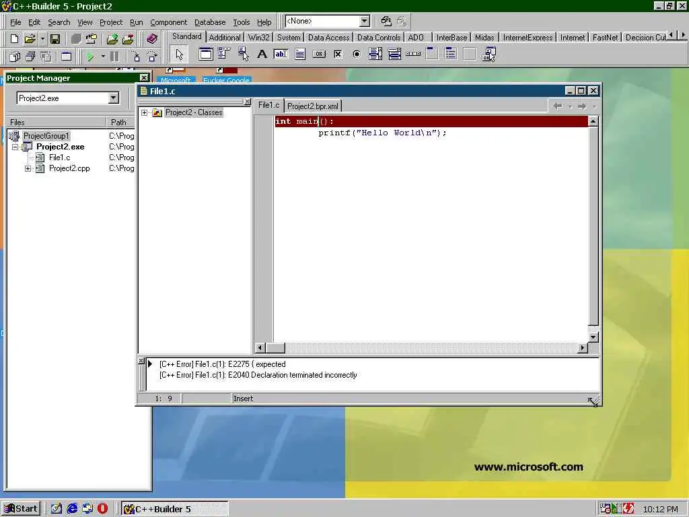Switch to the Additional palette tab
This screenshot has width=689, height=517.
(x=225, y=38)
